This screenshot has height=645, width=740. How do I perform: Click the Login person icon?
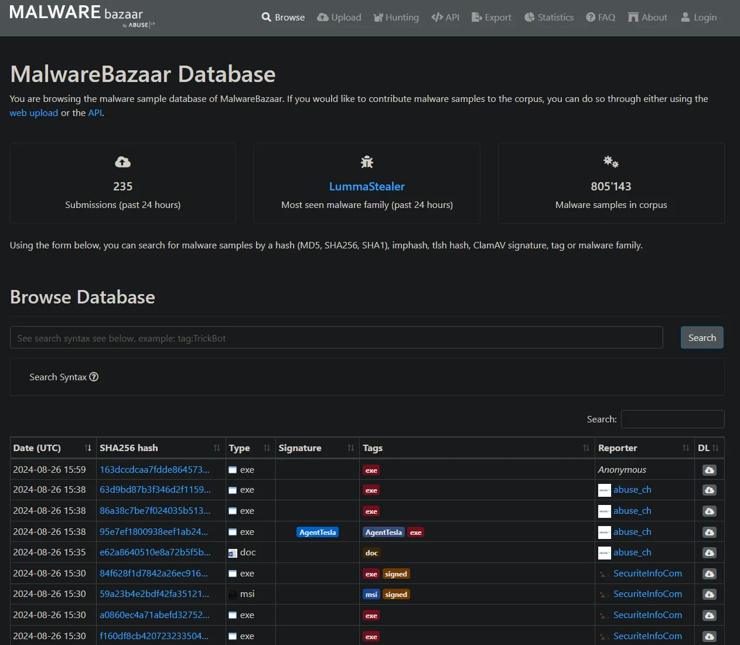click(x=684, y=17)
